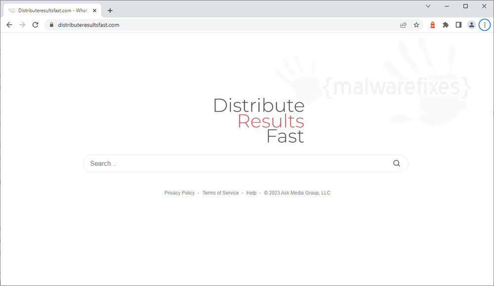Reload the Distributeresultsfast page
The height and width of the screenshot is (286, 494).
coord(35,25)
